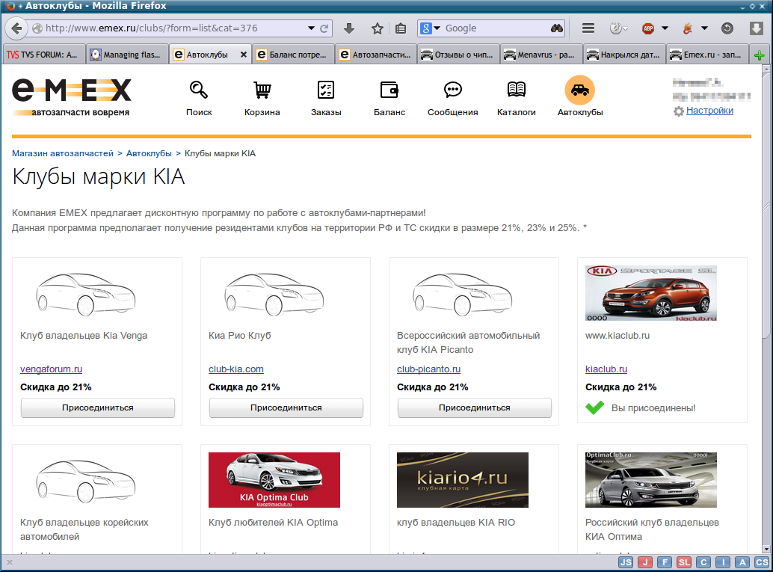
Task: Toggle the I status bar button
Action: click(x=723, y=562)
